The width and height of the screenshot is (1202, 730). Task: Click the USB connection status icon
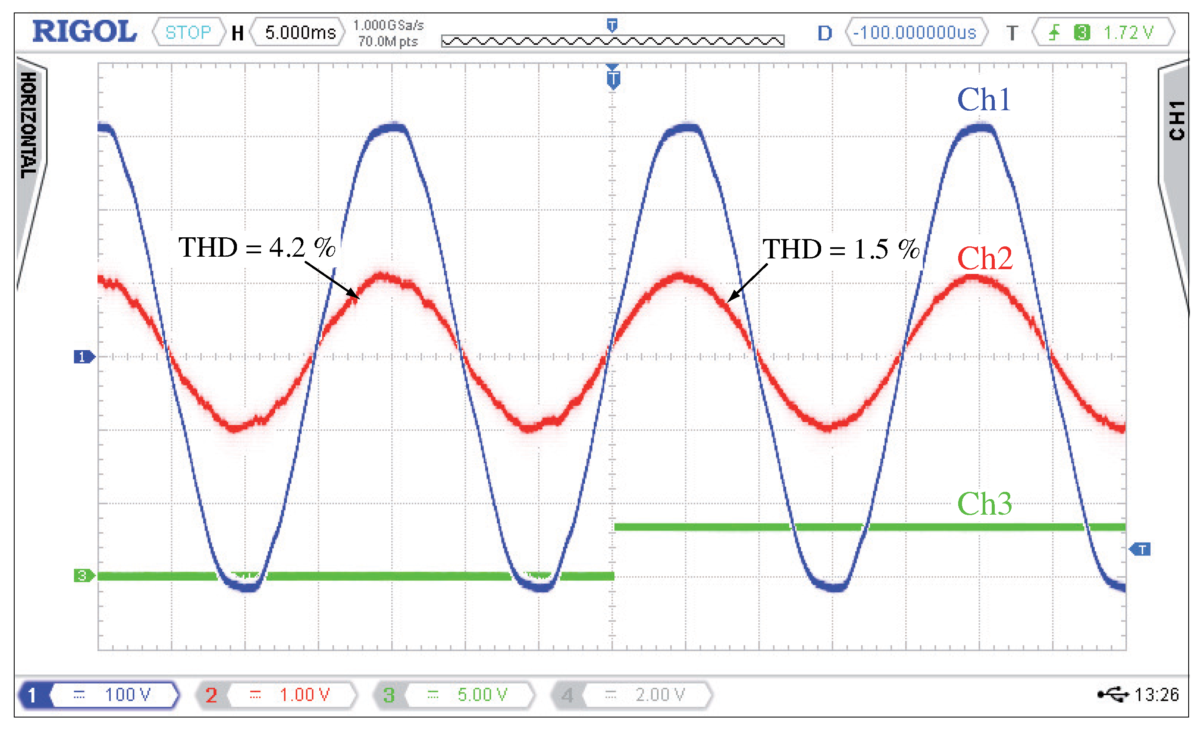click(1113, 694)
